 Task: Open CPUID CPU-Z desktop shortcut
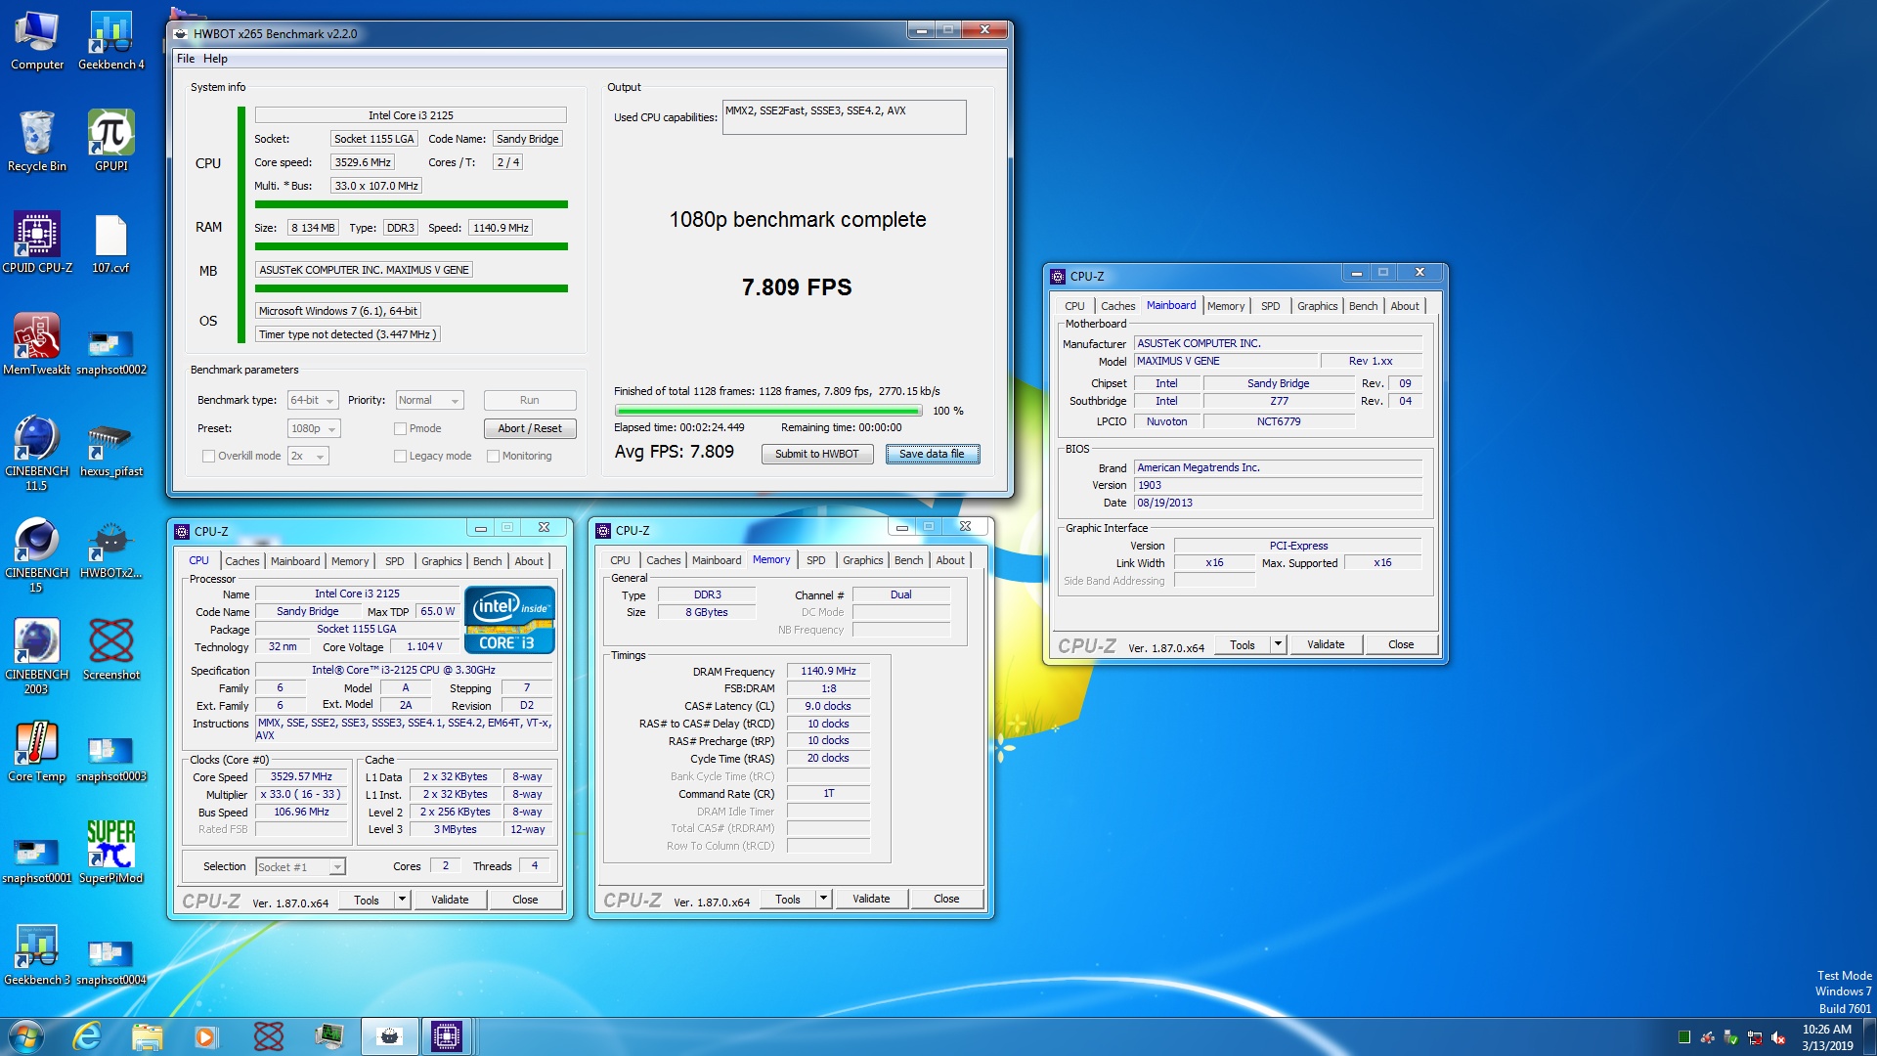[37, 243]
